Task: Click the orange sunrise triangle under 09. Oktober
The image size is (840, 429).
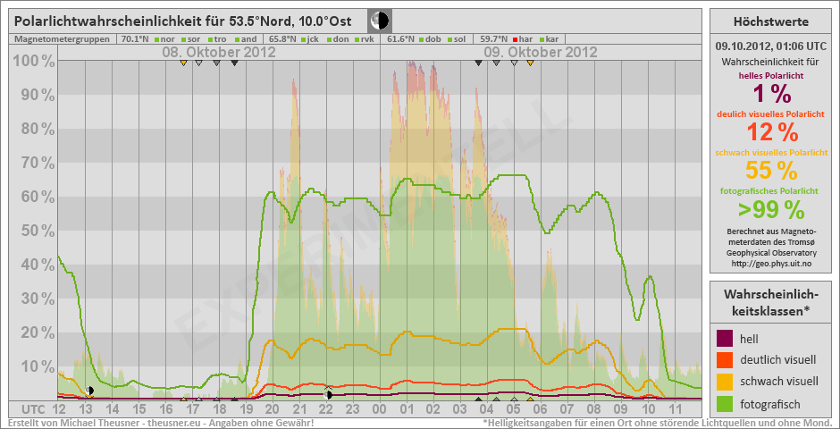Action: coord(531,63)
